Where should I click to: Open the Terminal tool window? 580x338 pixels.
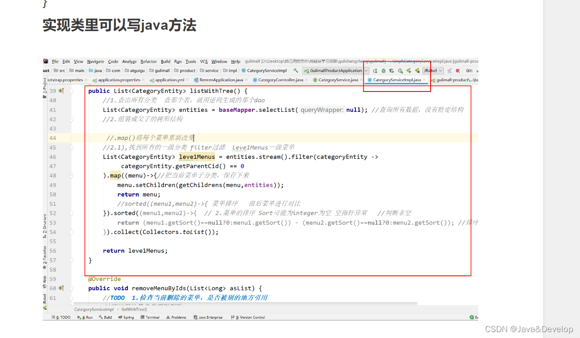[150, 317]
